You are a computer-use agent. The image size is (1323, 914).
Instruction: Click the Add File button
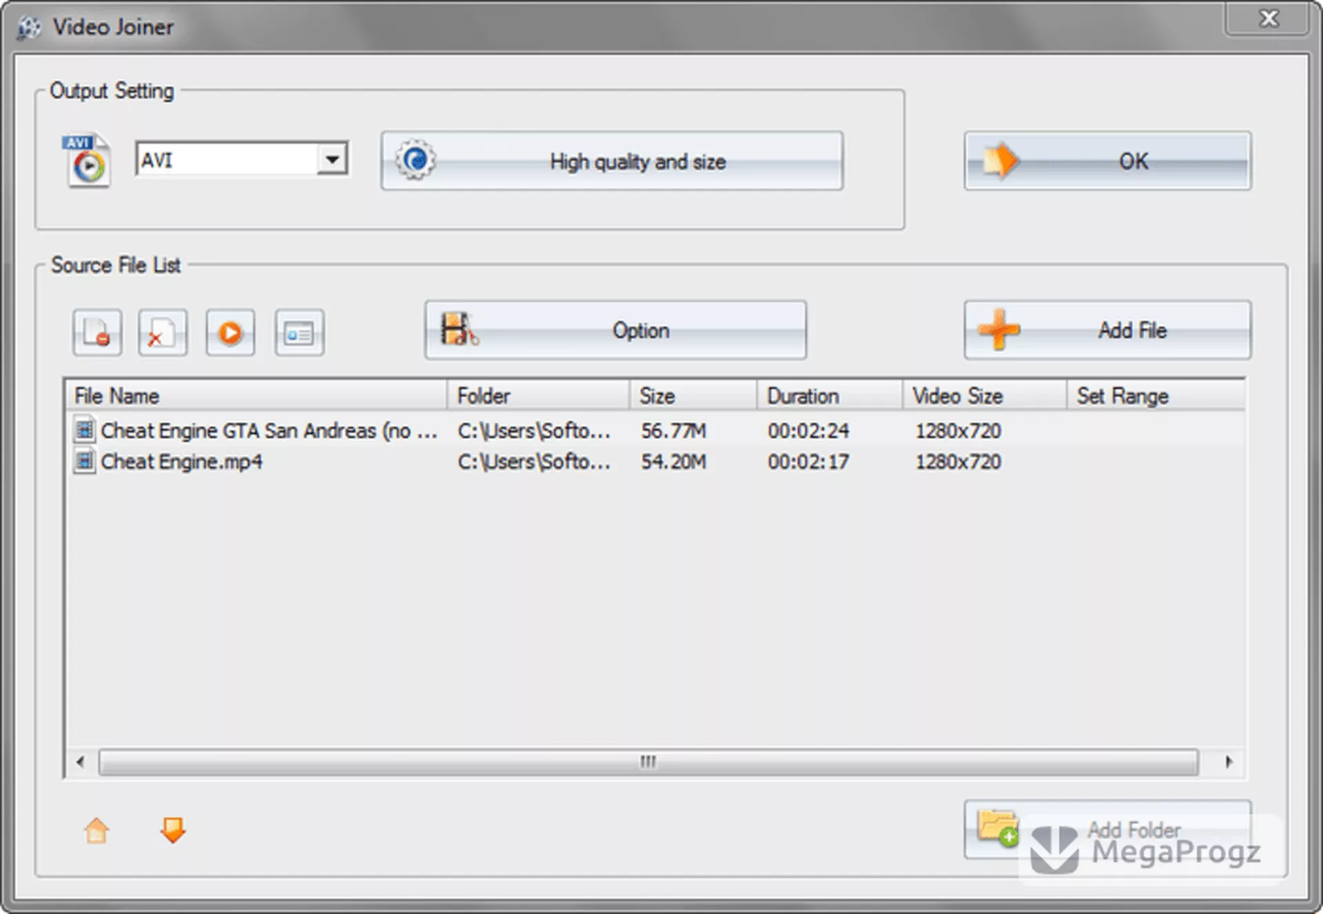point(1107,330)
